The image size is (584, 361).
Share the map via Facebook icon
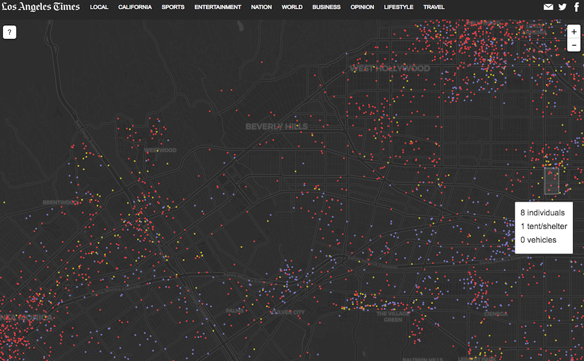(x=576, y=7)
